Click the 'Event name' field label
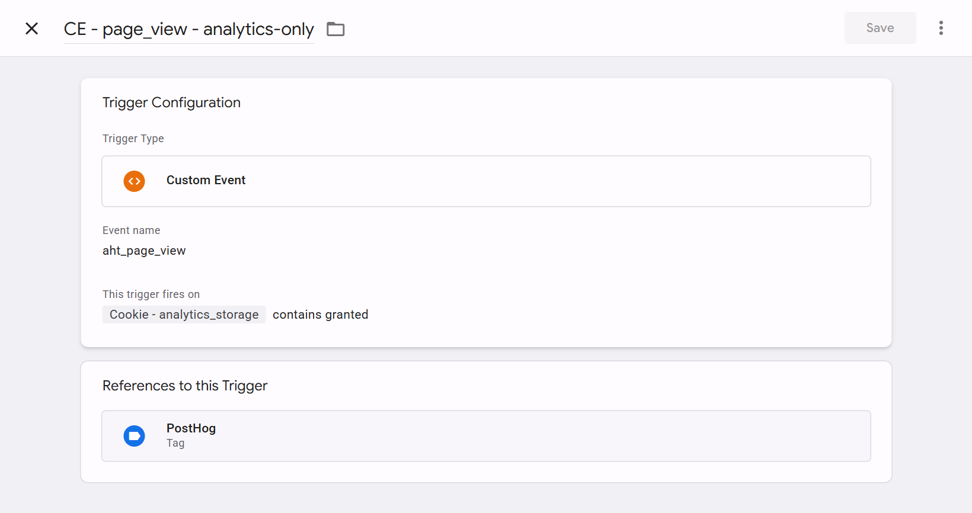 coord(131,230)
